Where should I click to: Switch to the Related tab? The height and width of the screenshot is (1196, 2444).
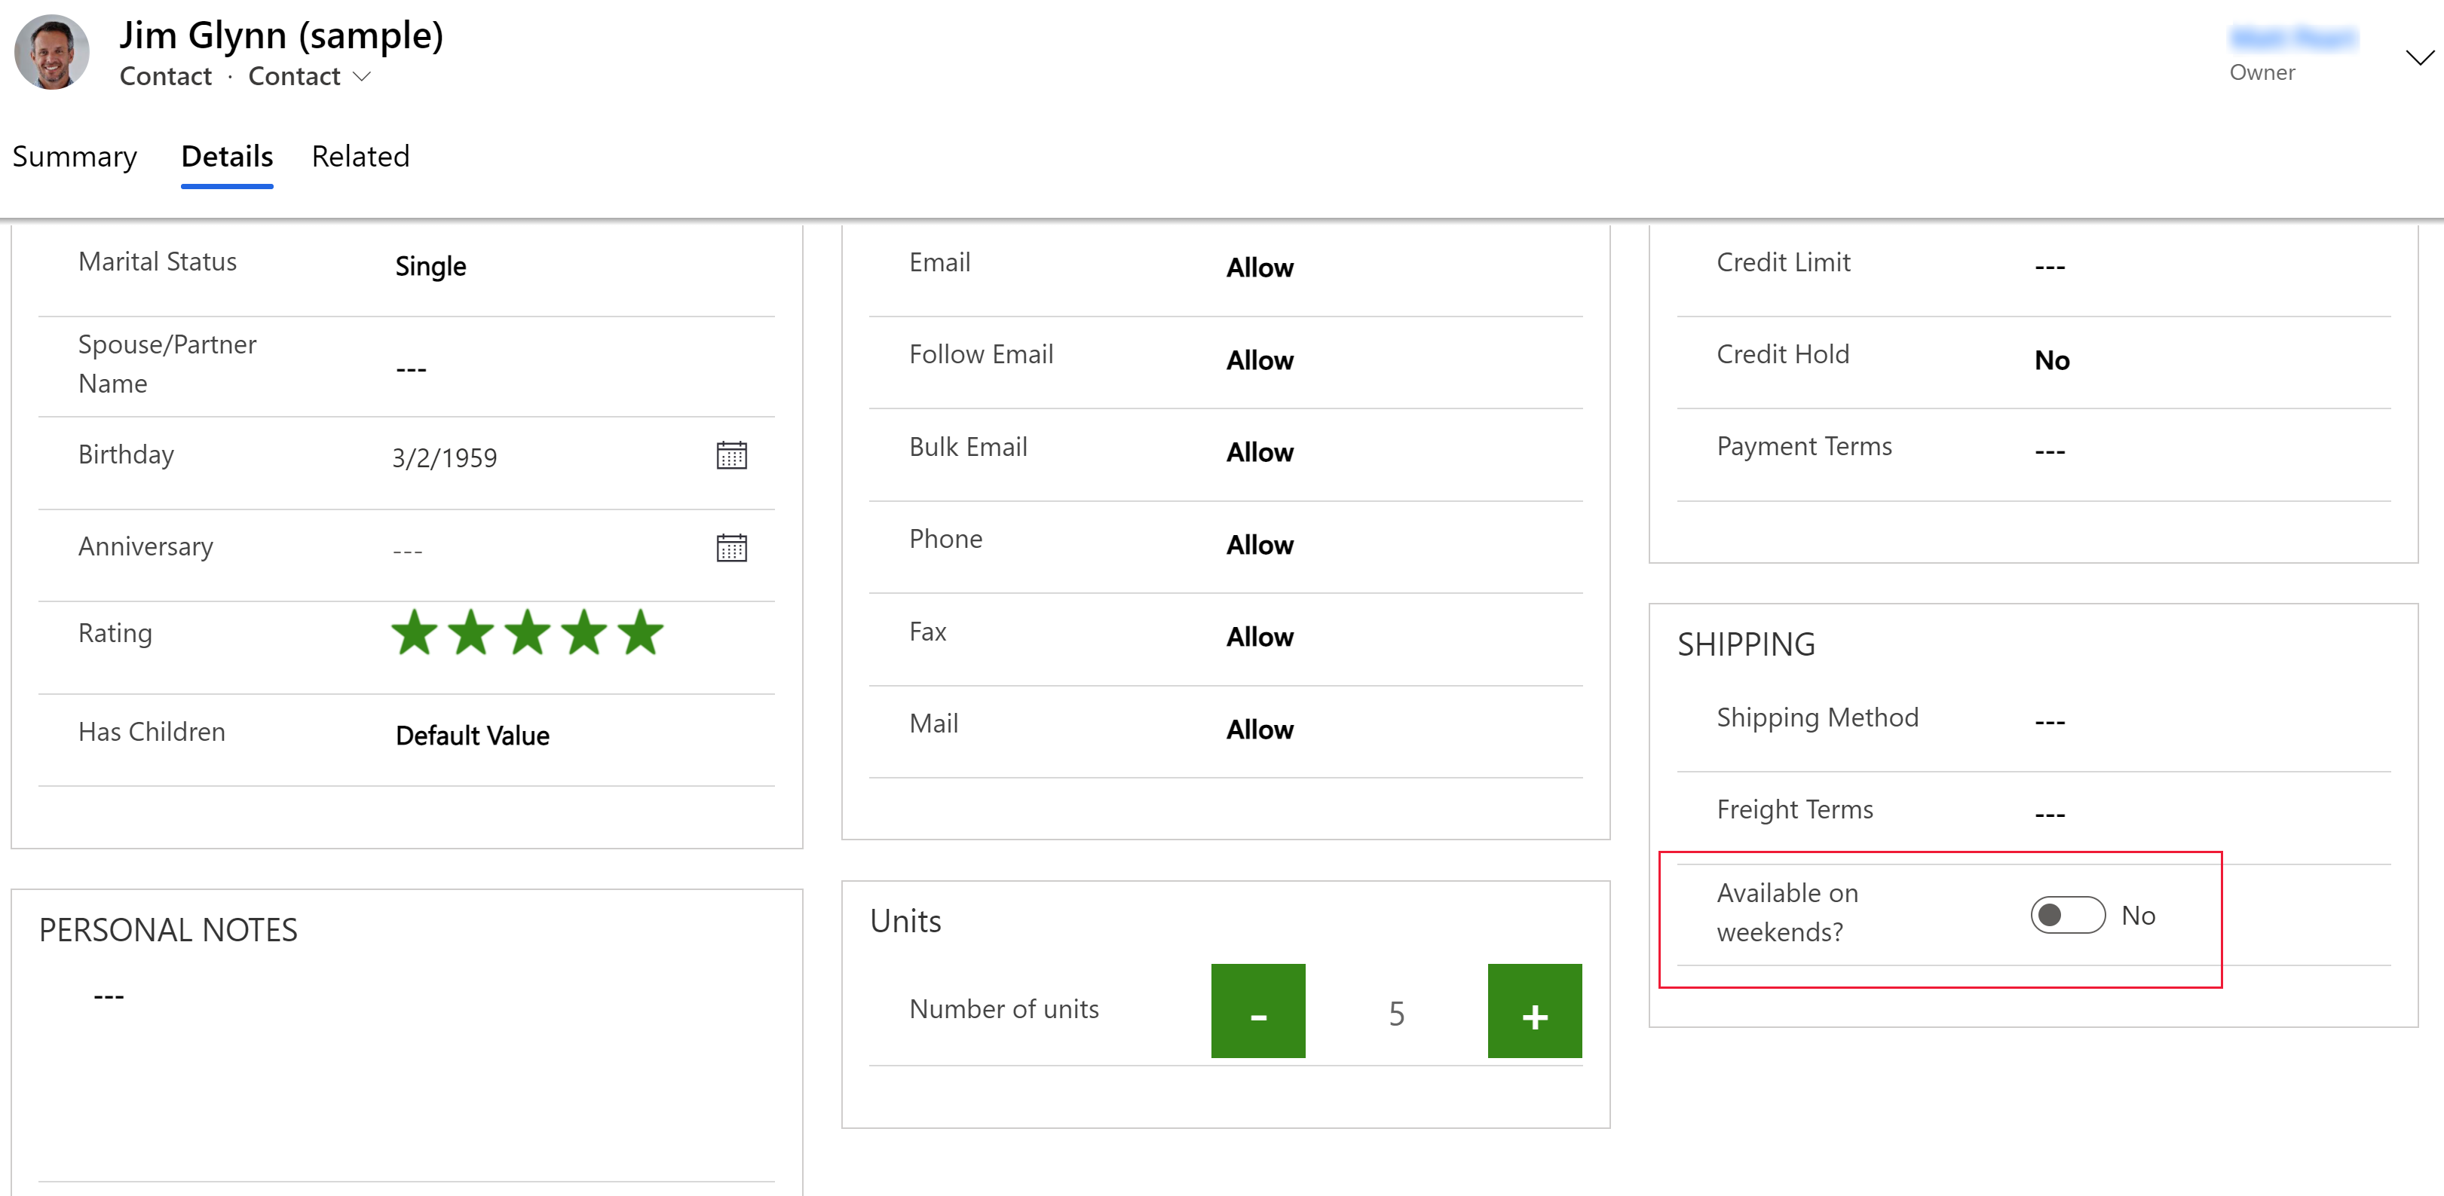pyautogui.click(x=359, y=156)
